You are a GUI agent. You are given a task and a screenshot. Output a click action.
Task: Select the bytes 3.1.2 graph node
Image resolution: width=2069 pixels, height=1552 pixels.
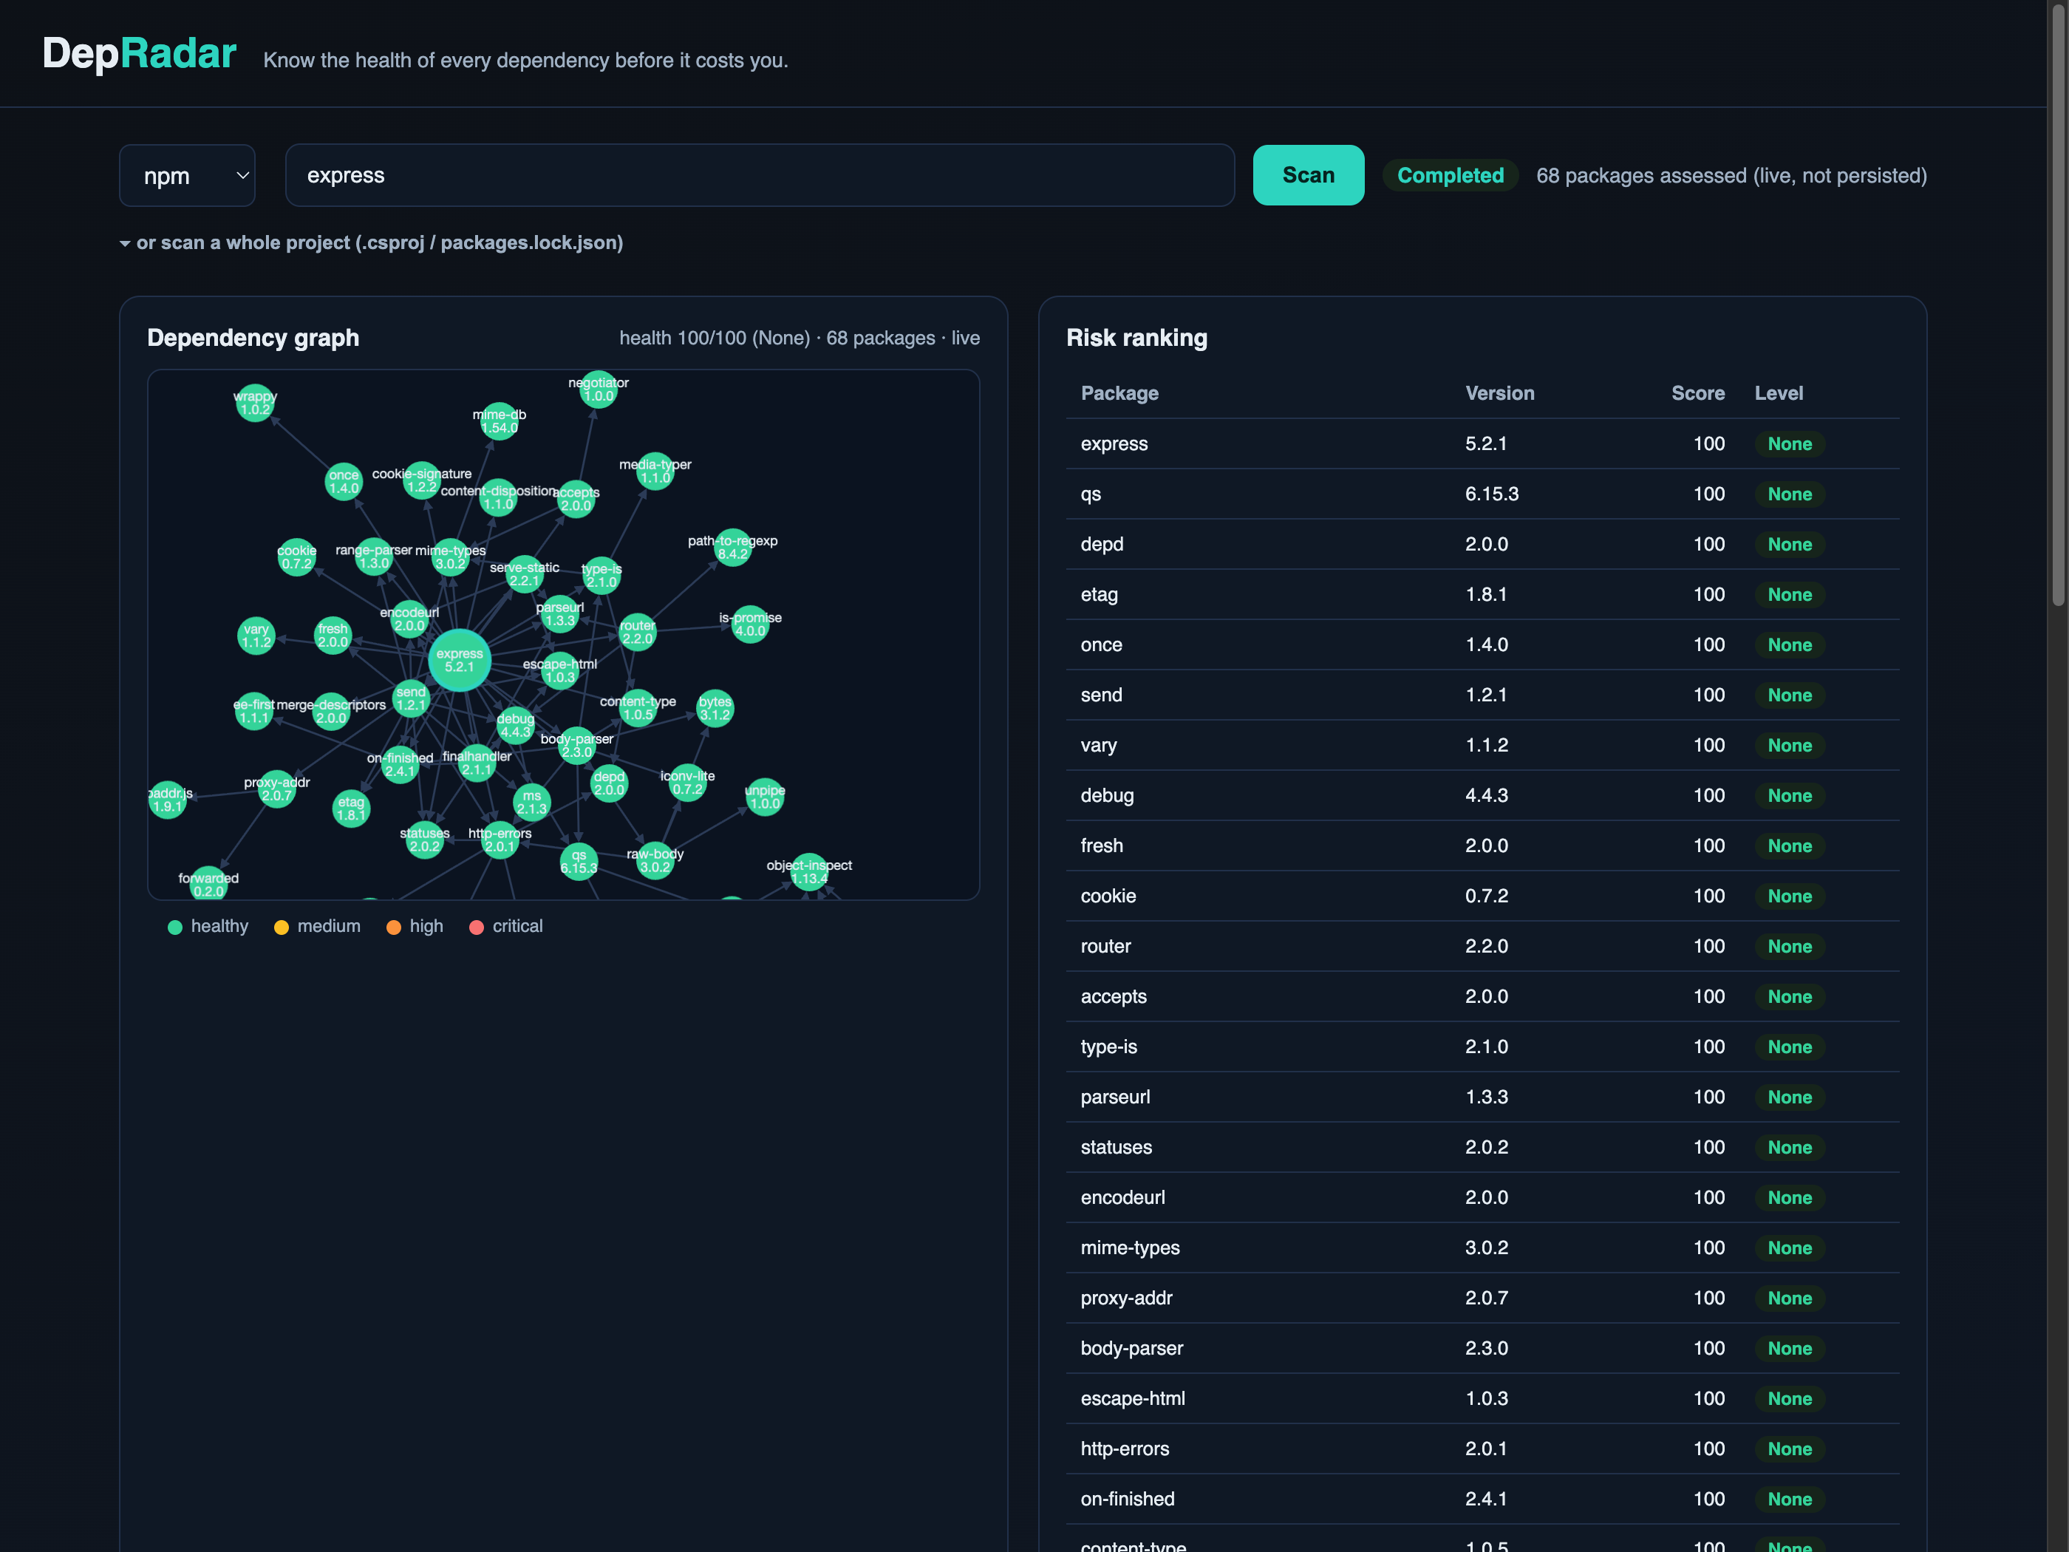[715, 708]
